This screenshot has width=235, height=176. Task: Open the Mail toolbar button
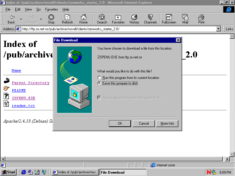click(185, 19)
